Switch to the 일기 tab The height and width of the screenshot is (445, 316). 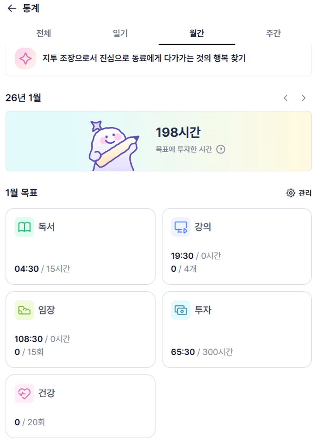[120, 33]
